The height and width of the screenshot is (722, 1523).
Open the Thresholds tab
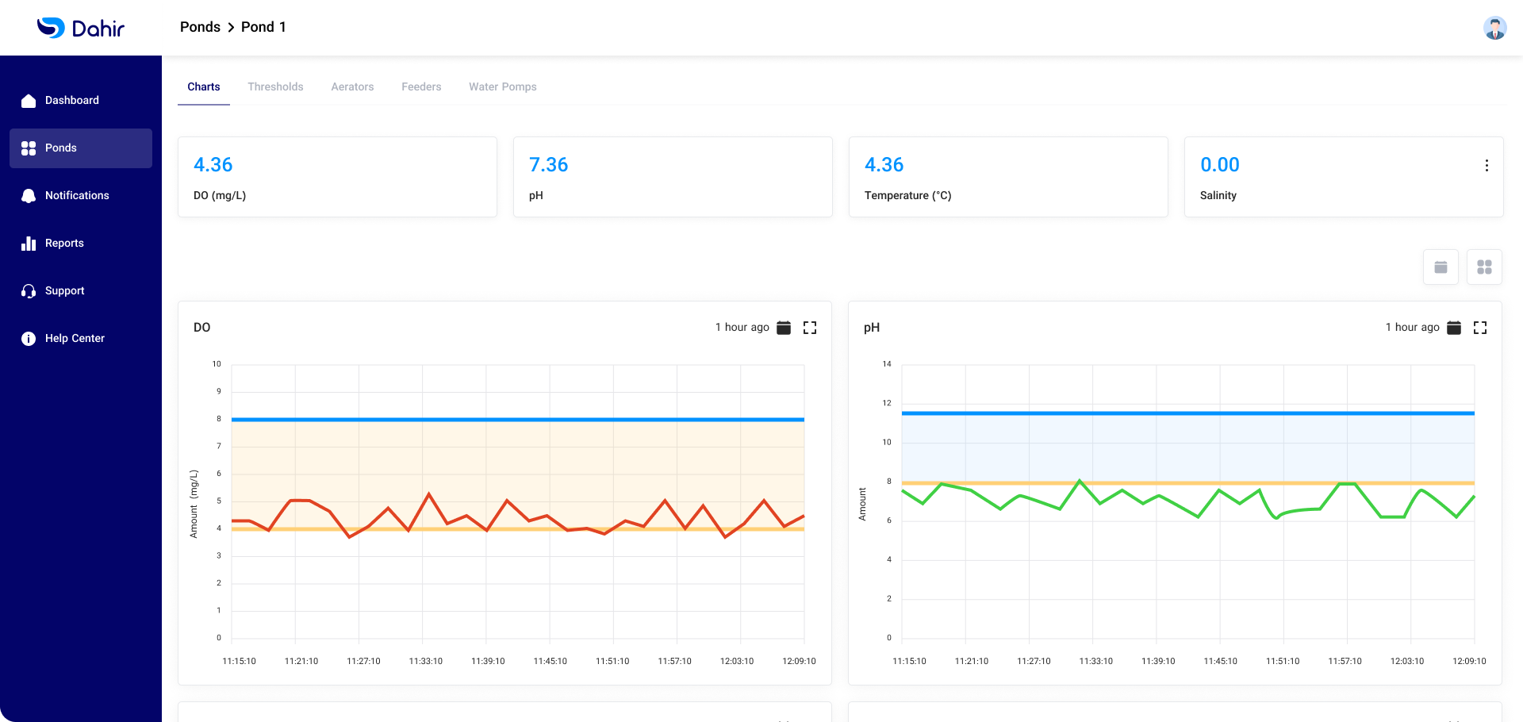tap(275, 86)
